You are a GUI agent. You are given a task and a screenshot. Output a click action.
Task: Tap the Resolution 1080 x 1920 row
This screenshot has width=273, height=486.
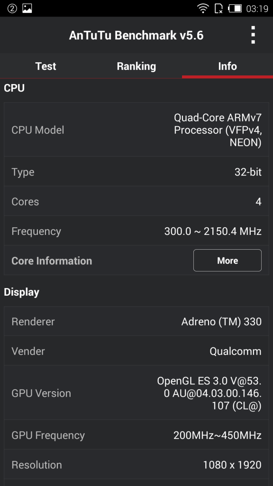(x=136, y=464)
